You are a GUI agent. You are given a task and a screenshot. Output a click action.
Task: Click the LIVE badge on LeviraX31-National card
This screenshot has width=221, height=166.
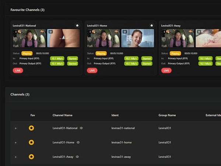[x=18, y=70]
